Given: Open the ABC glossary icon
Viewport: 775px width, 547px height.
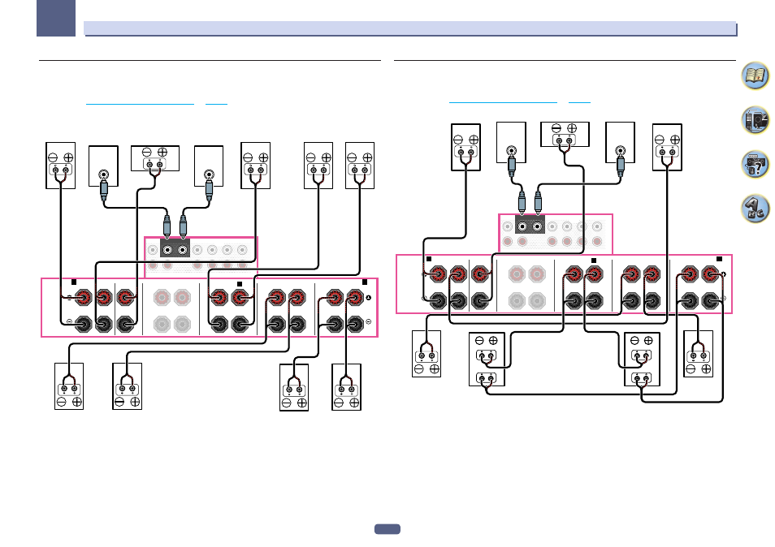Looking at the screenshot, I should coord(755,209).
